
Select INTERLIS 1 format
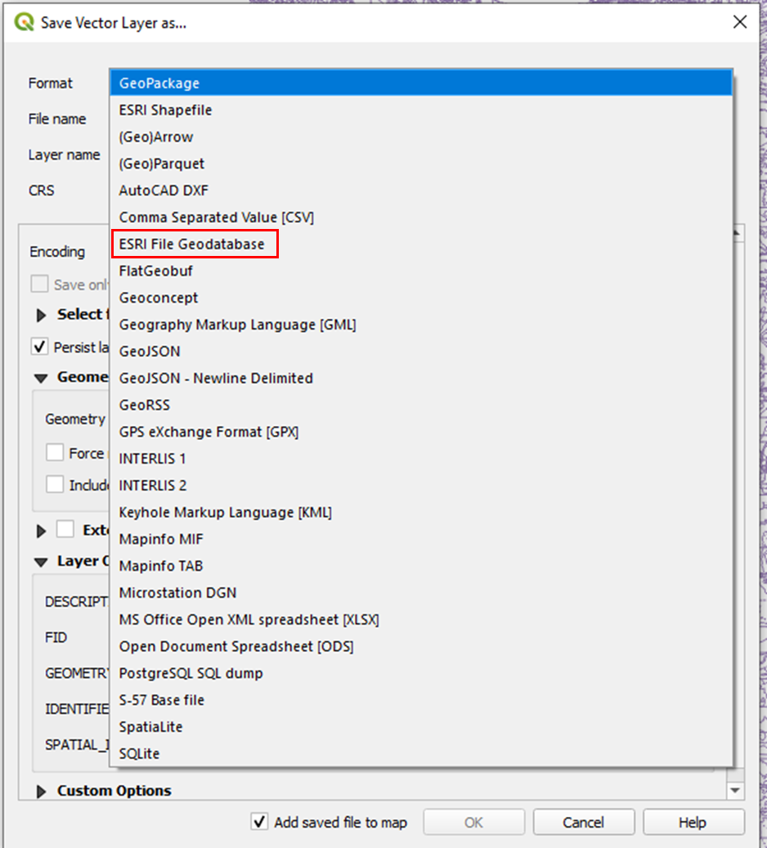421,459
